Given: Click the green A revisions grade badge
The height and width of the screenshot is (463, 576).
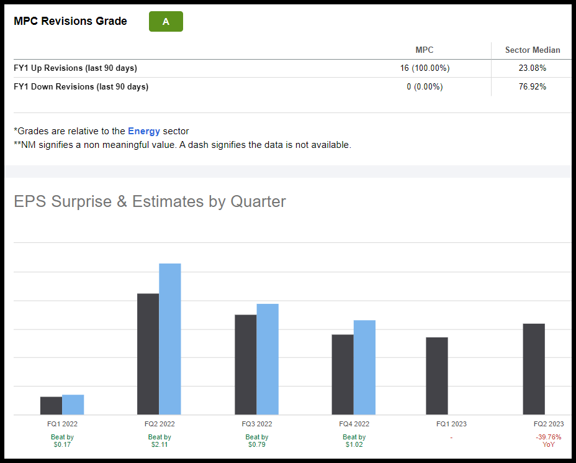Looking at the screenshot, I should [166, 21].
